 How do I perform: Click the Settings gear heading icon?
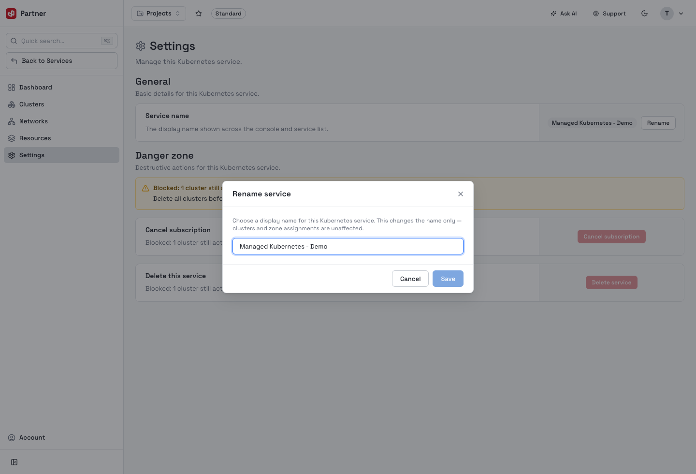[x=141, y=46]
